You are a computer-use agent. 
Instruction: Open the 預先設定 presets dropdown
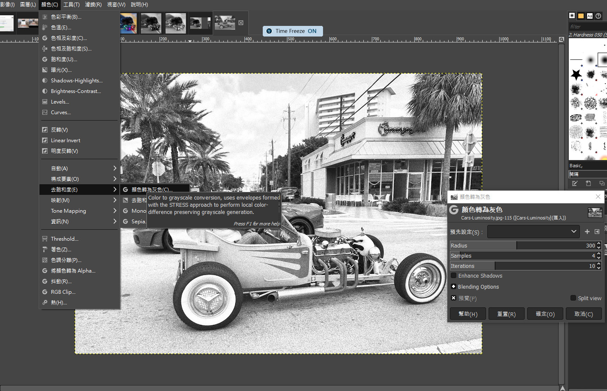(533, 232)
